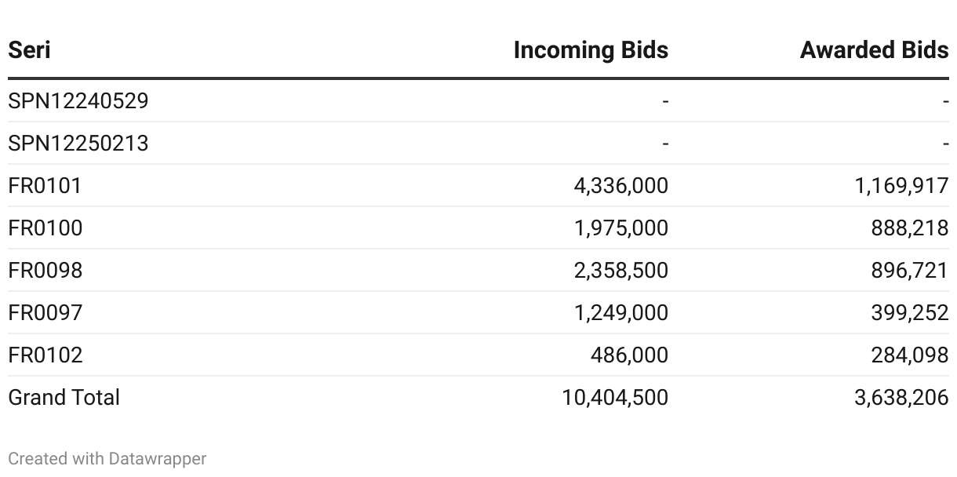The image size is (957, 477).
Task: Open the Created with Datawrapper link
Action: pyautogui.click(x=107, y=459)
